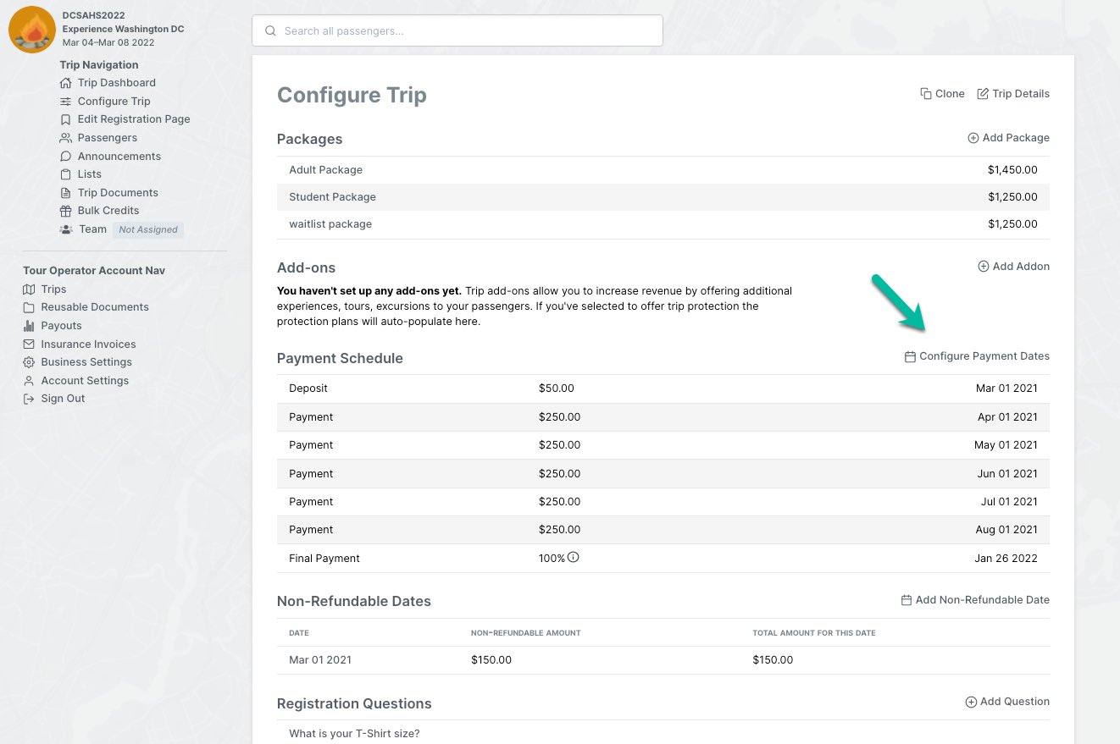The height and width of the screenshot is (744, 1120).
Task: Click the Team group icon
Action: (x=66, y=229)
